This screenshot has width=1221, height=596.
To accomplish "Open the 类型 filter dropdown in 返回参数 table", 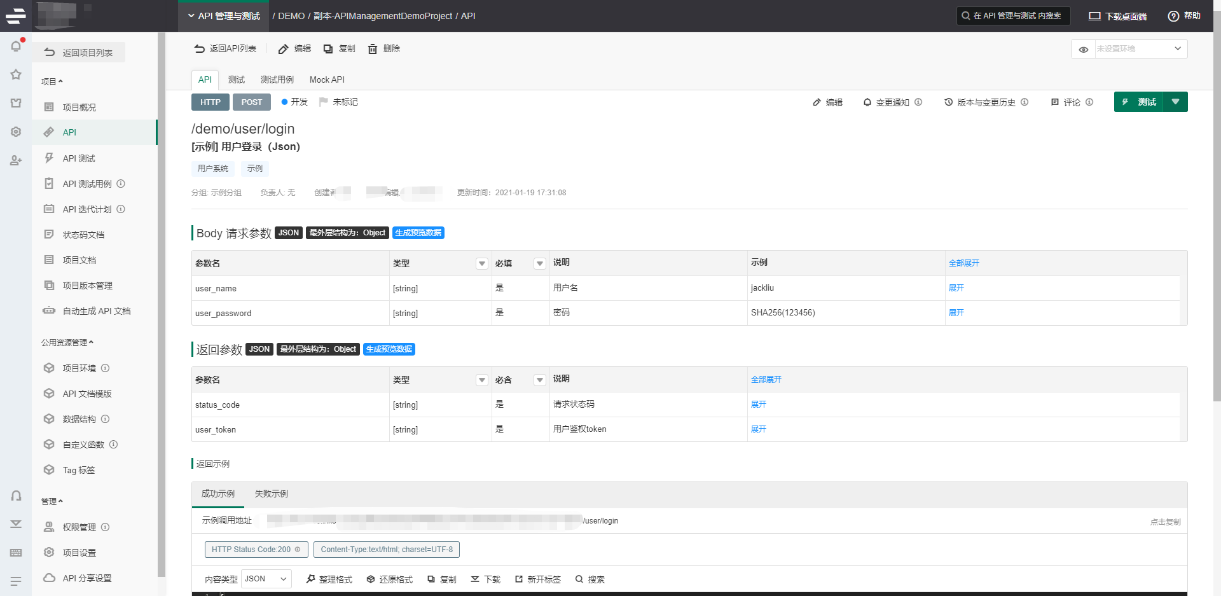I will (x=481, y=380).
